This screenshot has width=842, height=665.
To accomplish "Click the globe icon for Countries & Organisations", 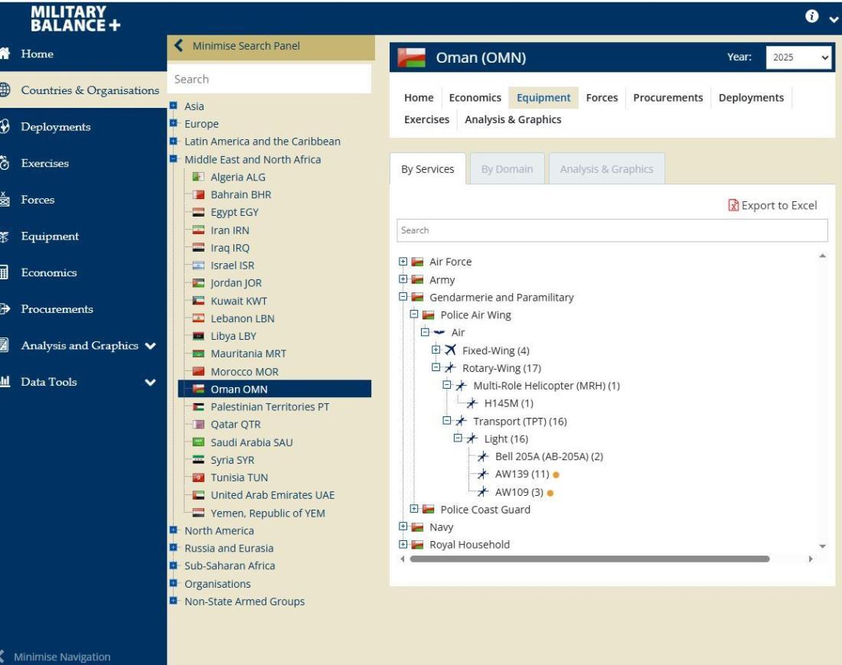I will point(5,90).
